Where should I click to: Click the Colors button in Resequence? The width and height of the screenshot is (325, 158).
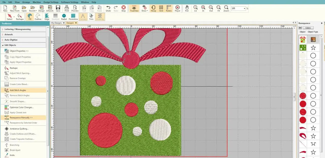(308, 28)
